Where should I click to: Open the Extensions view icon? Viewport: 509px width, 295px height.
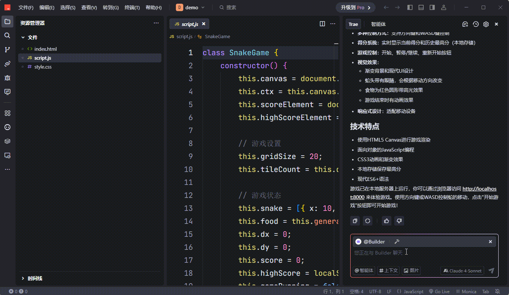pyautogui.click(x=7, y=113)
